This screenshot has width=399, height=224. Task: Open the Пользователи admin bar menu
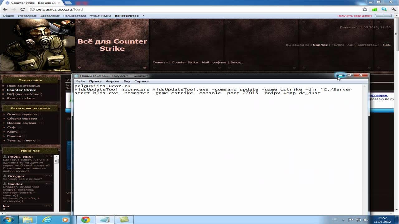pyautogui.click(x=75, y=16)
